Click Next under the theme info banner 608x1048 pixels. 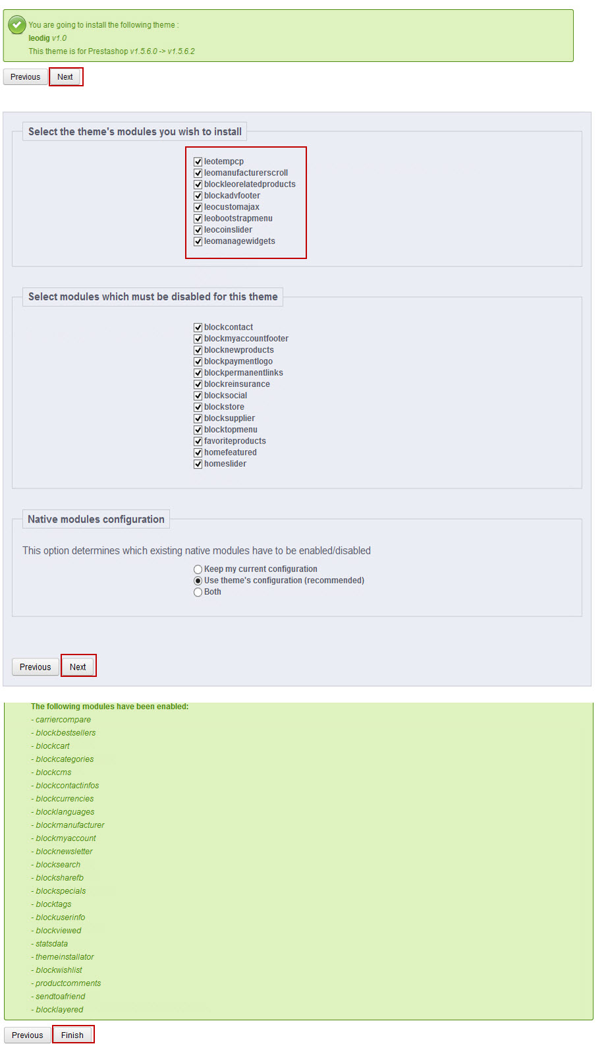point(65,77)
